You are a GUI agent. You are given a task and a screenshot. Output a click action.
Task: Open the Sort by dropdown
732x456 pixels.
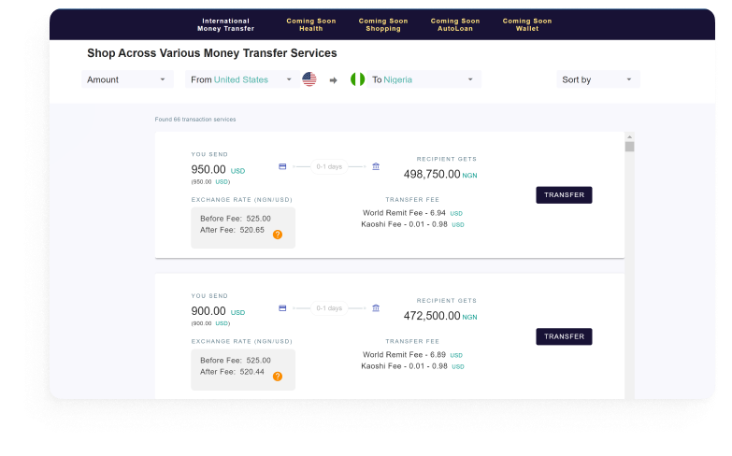click(x=597, y=79)
